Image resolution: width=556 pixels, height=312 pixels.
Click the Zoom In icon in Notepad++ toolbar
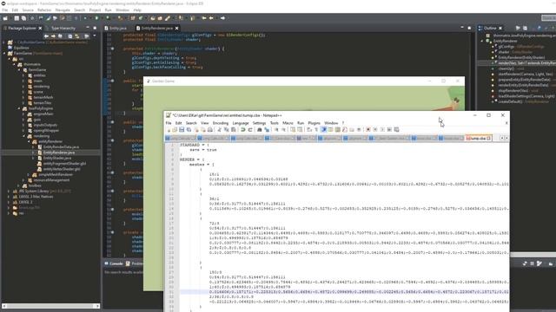click(x=276, y=130)
